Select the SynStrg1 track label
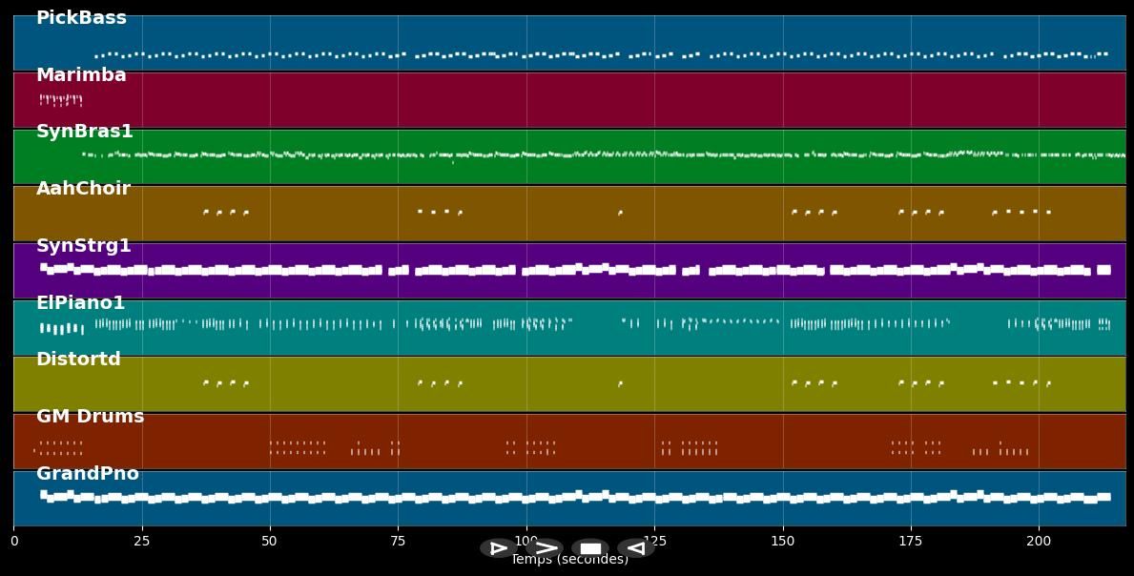The width and height of the screenshot is (1134, 576). 83,246
